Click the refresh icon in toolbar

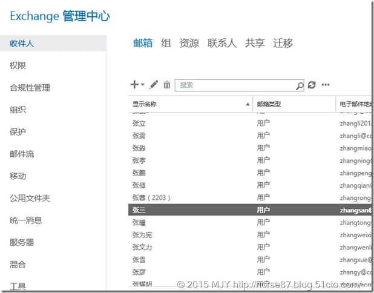tap(312, 85)
